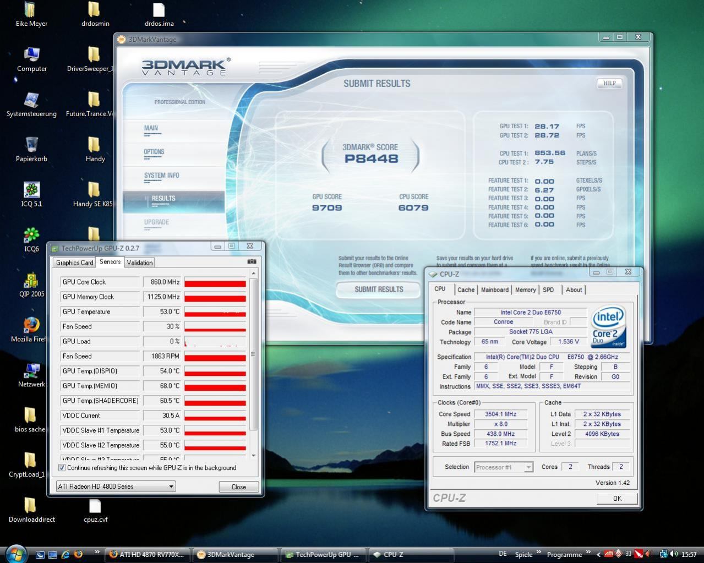Uncheck continue refreshing in background checkbox

(x=62, y=468)
